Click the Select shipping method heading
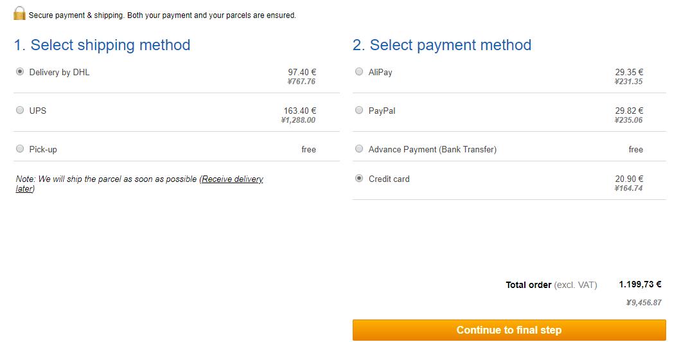The width and height of the screenshot is (679, 342). (x=102, y=45)
